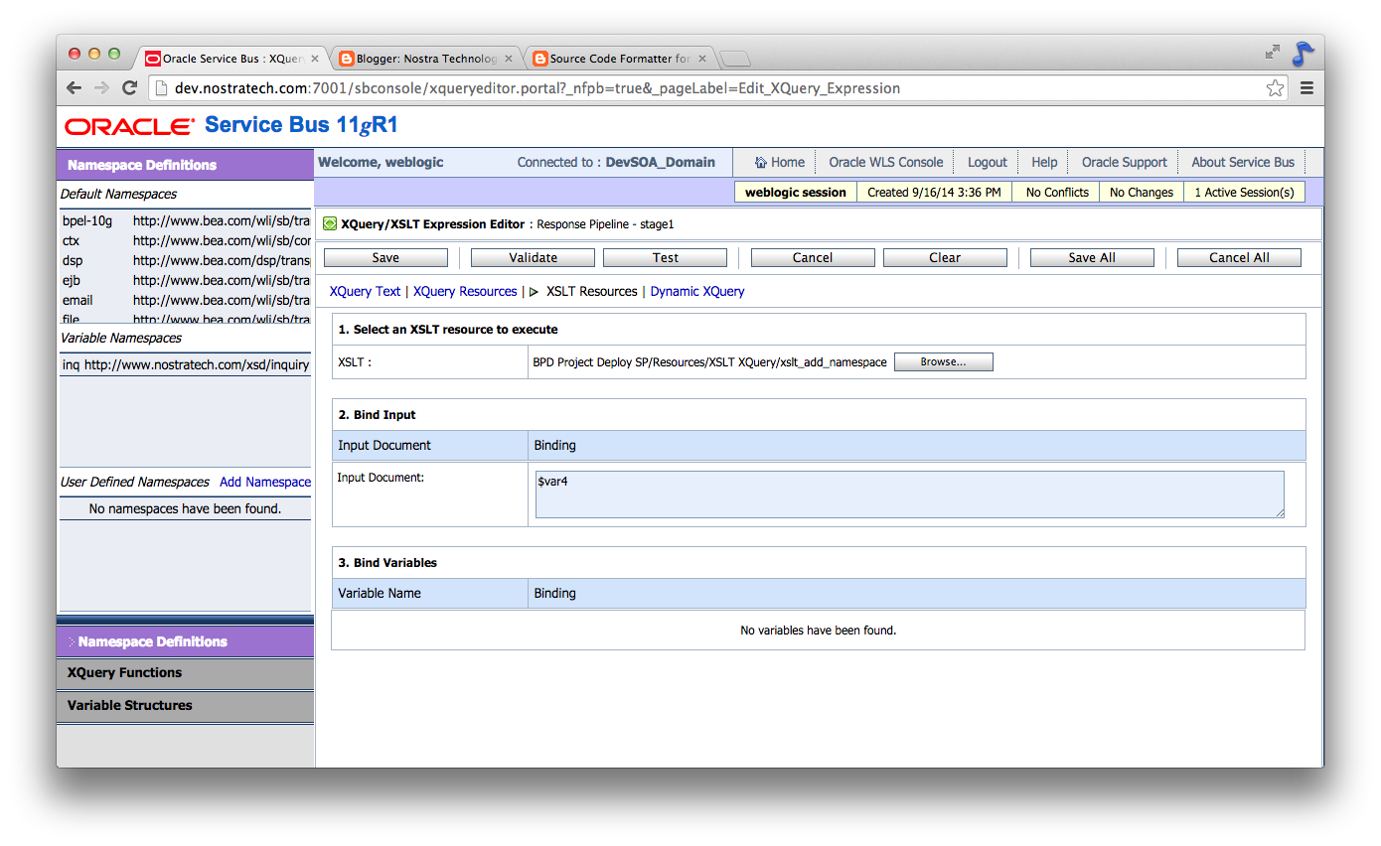
Task: Click the address bar URL
Action: pos(537,88)
